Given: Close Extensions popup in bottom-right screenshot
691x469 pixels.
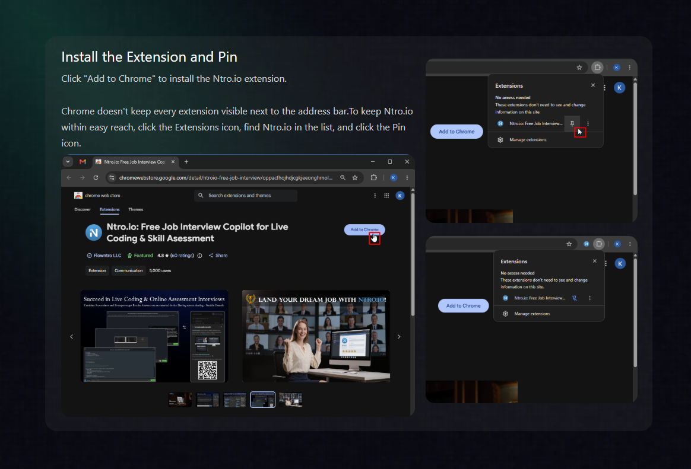Looking at the screenshot, I should click(594, 261).
